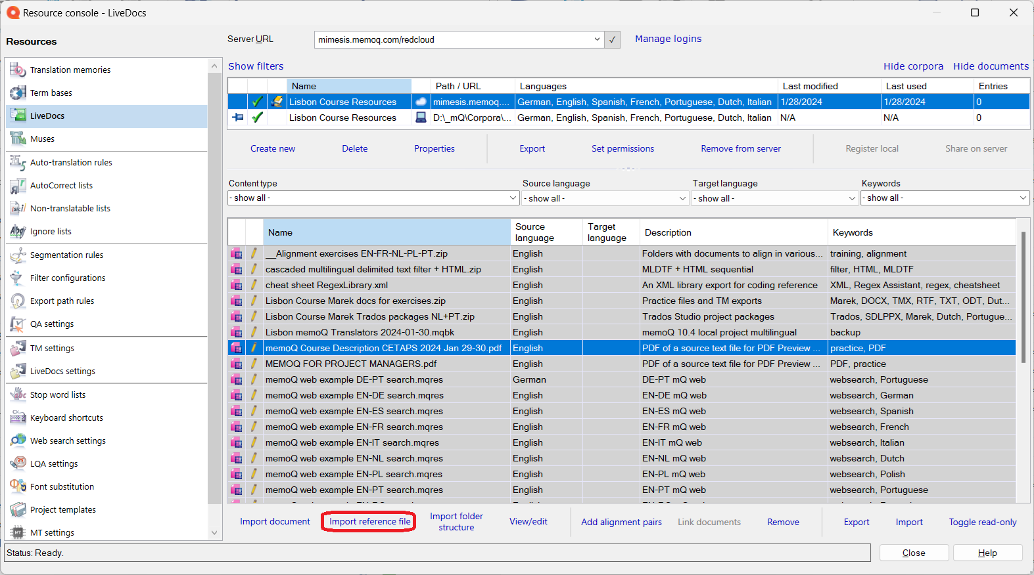The height and width of the screenshot is (575, 1034).
Task: Open the Muses resource icon
Action: pos(18,138)
